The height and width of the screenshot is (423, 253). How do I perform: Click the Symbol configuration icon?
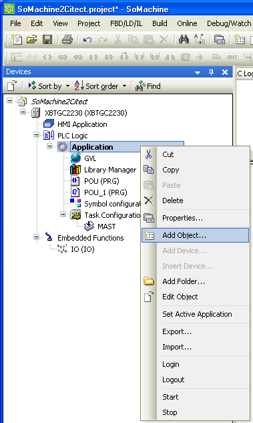pyautogui.click(x=75, y=203)
